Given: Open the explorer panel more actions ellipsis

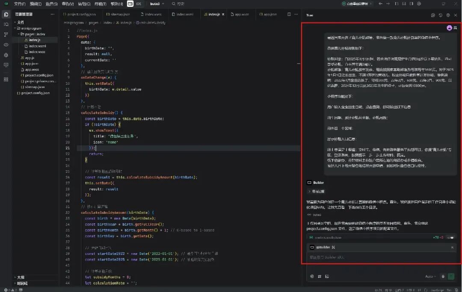Looking at the screenshot, I should [x=53, y=14].
